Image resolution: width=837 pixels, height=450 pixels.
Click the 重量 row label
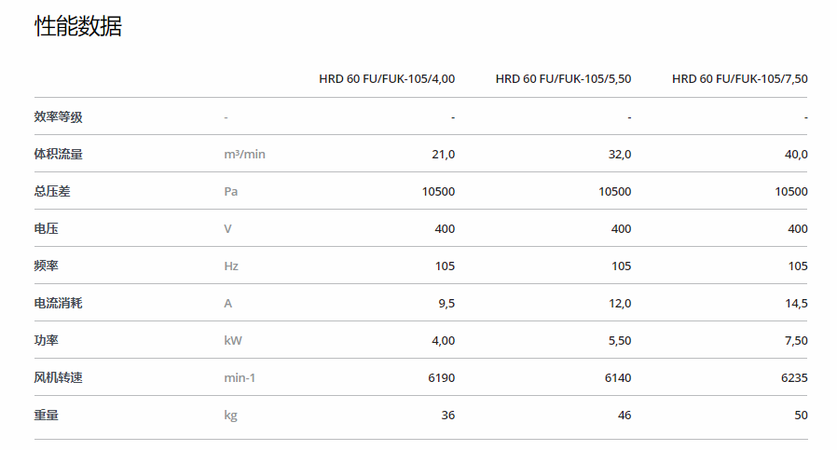click(46, 415)
